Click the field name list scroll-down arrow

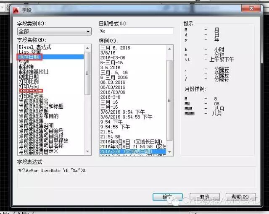[x=87, y=151]
